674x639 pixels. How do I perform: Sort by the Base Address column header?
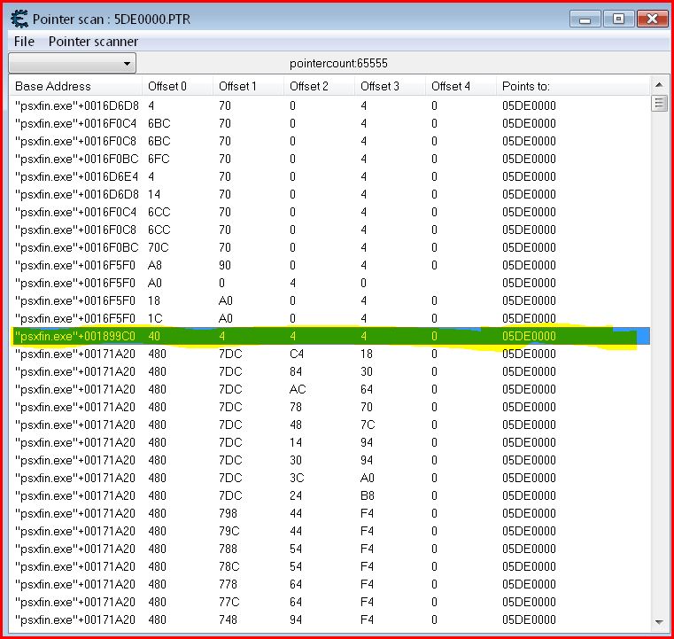pyautogui.click(x=75, y=86)
